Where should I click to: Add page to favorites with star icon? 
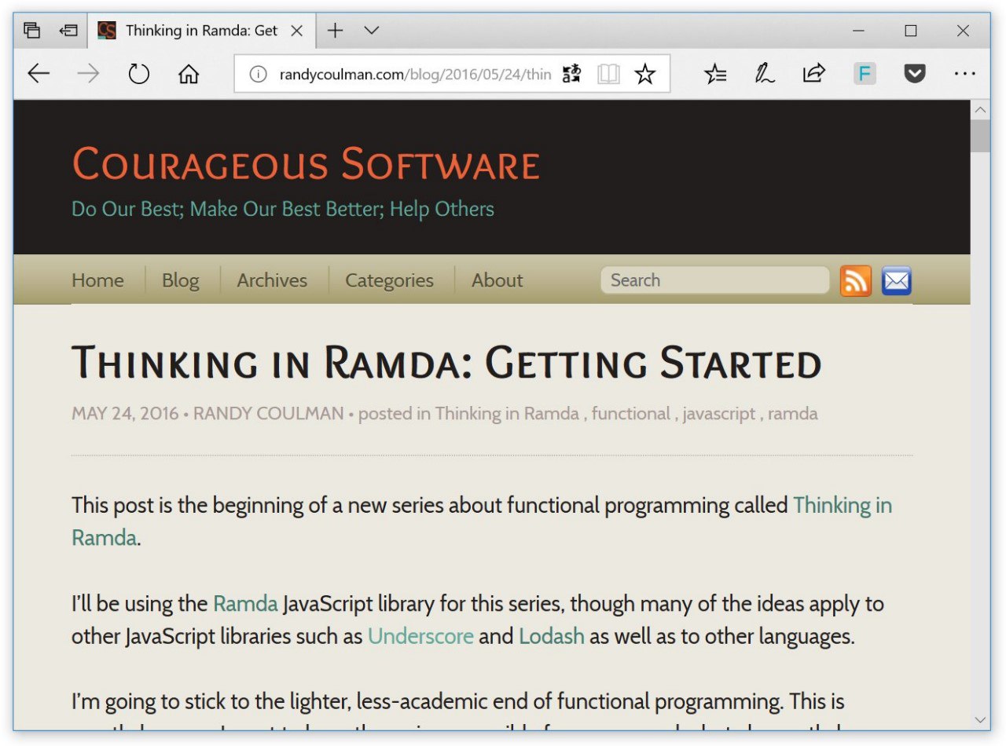pos(645,75)
